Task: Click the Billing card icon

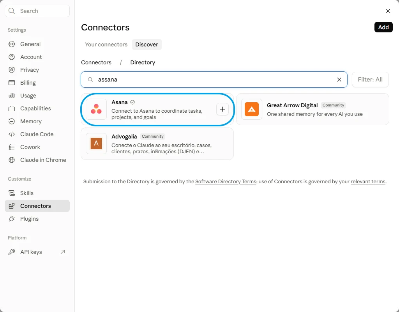Action: click(x=12, y=83)
